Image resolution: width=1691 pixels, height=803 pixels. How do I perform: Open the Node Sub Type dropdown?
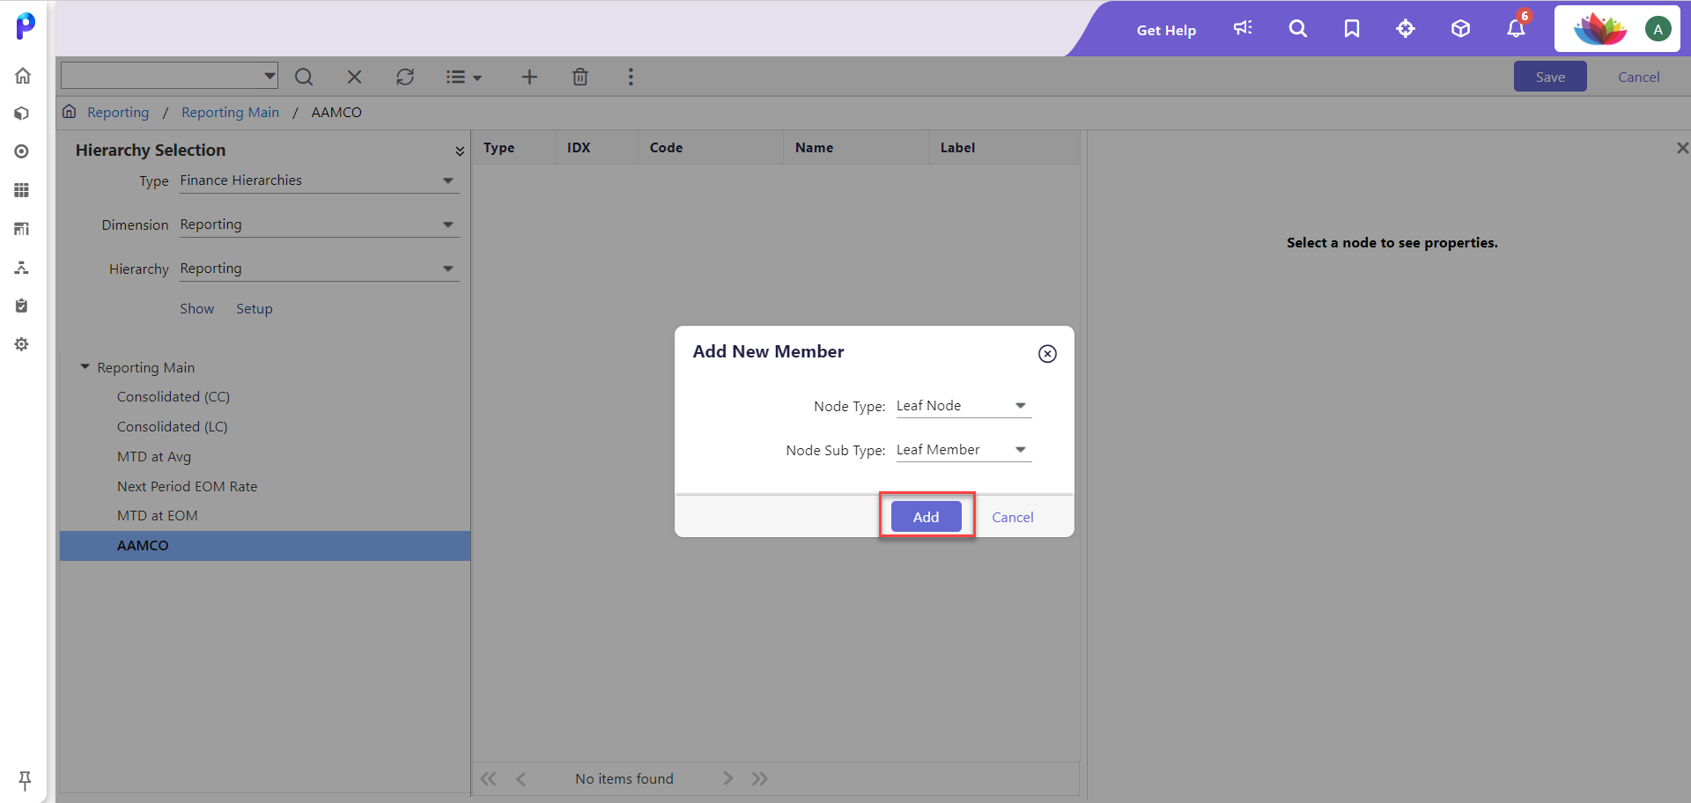point(964,450)
